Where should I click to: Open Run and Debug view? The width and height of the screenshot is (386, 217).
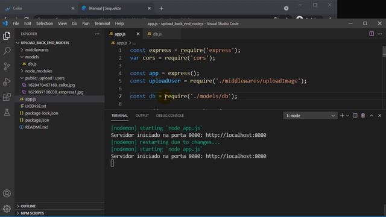pos(7,82)
